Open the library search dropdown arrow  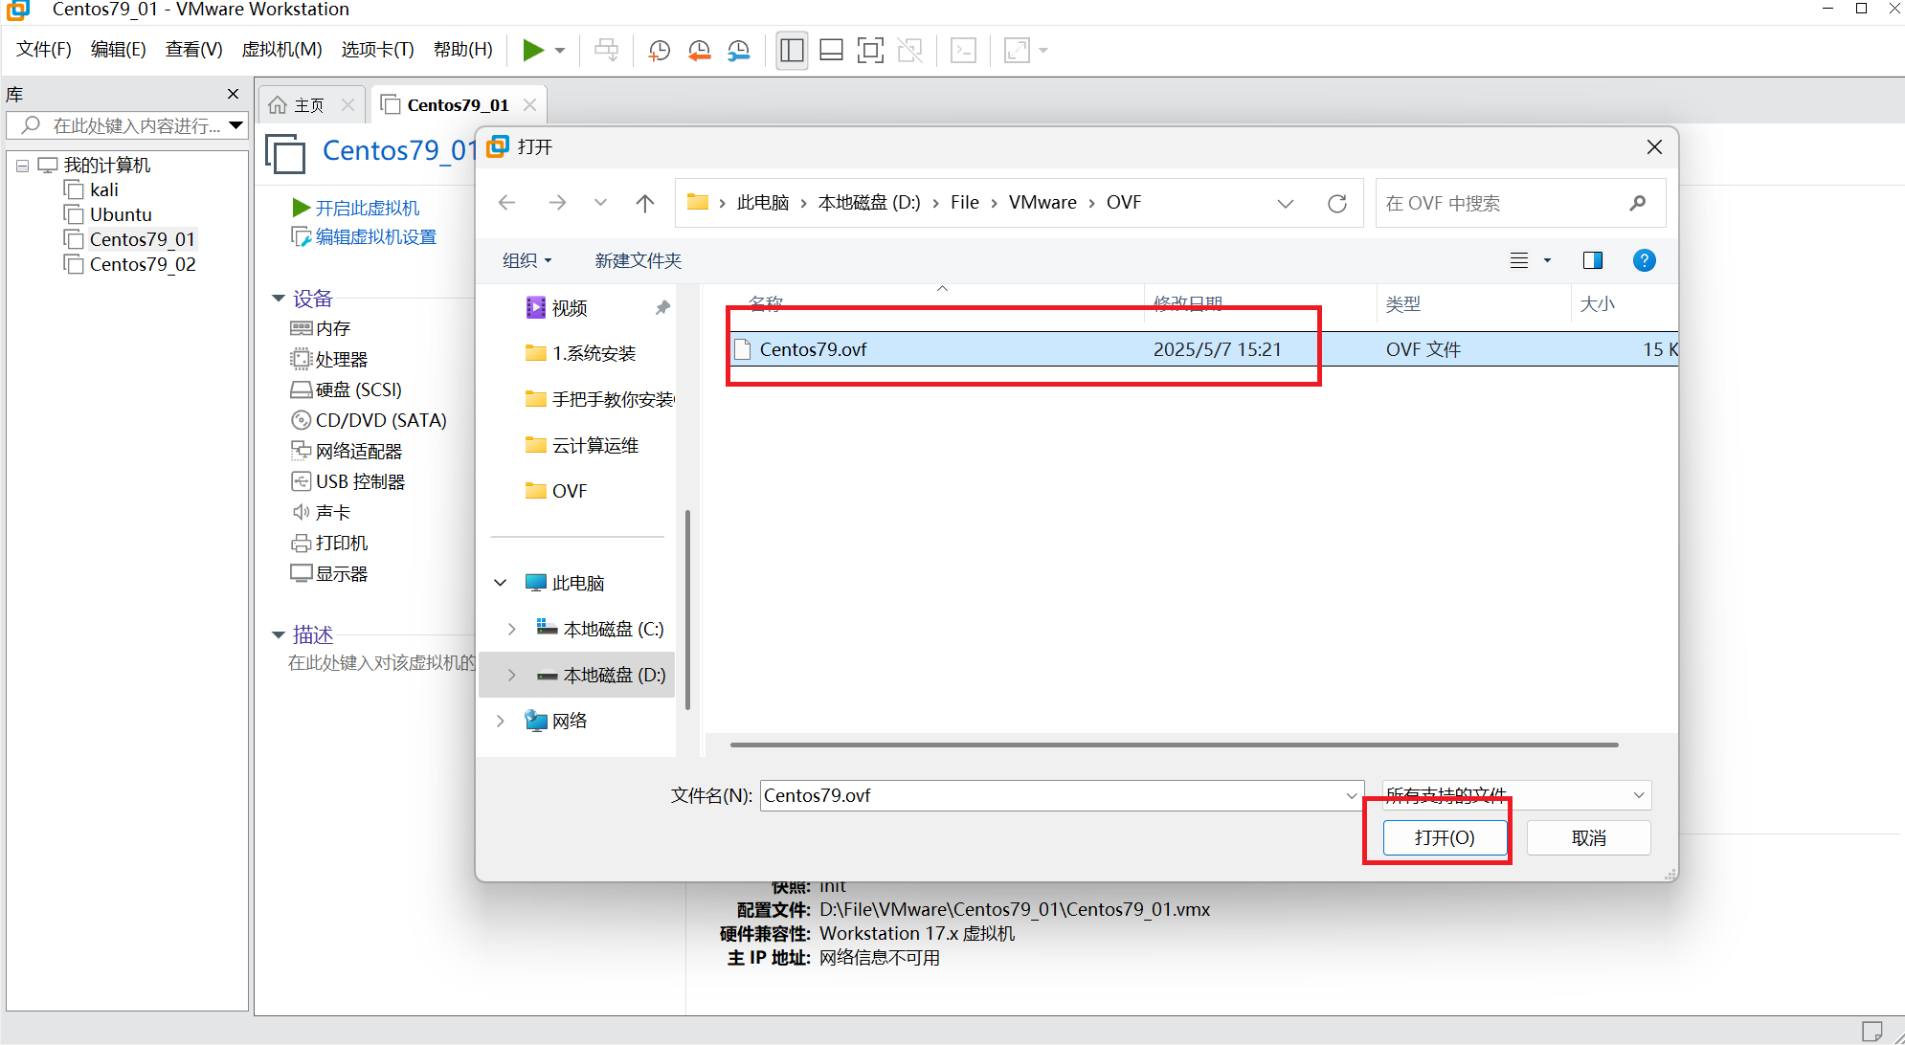tap(235, 125)
